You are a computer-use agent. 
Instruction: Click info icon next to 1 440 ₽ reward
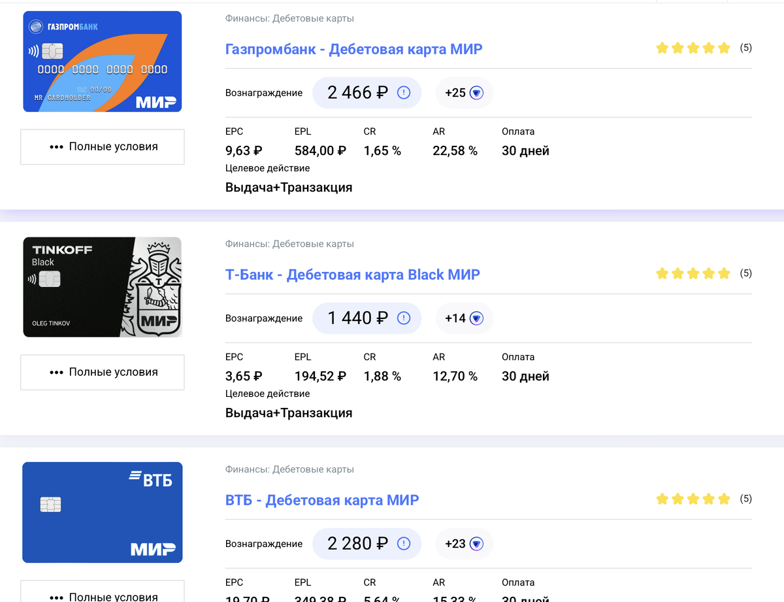click(403, 318)
